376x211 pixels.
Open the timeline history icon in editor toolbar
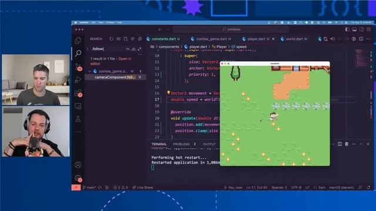(x=354, y=39)
